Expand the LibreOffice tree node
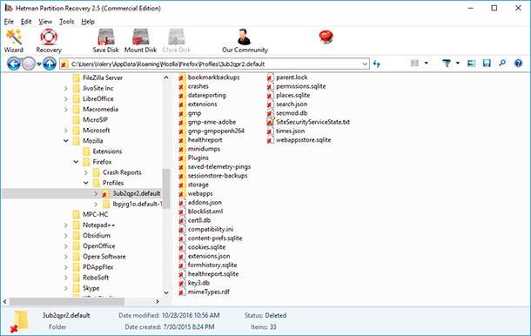 (x=65, y=99)
